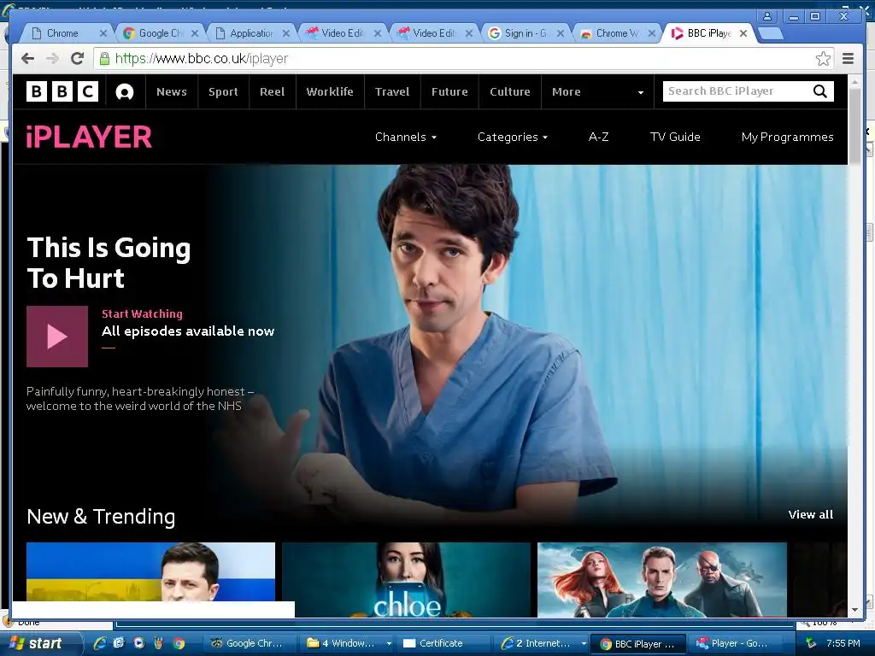Click View all for New & Trending
Viewport: 875px width, 656px height.
[x=810, y=515]
